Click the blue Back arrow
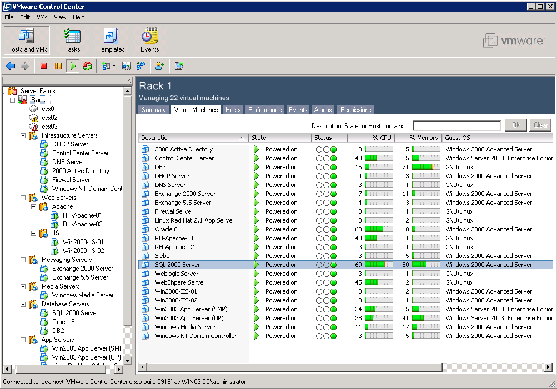The height and width of the screenshot is (389, 557). pos(11,66)
